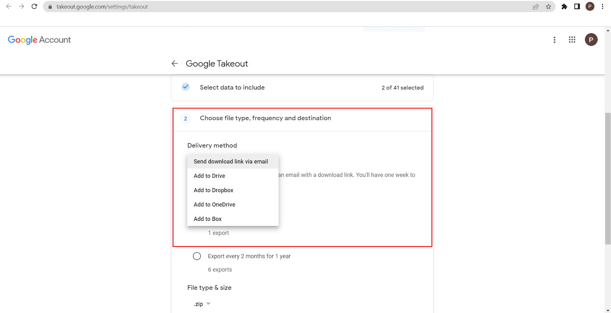The width and height of the screenshot is (611, 313).
Task: Reload the Takeout page
Action: (x=34, y=6)
